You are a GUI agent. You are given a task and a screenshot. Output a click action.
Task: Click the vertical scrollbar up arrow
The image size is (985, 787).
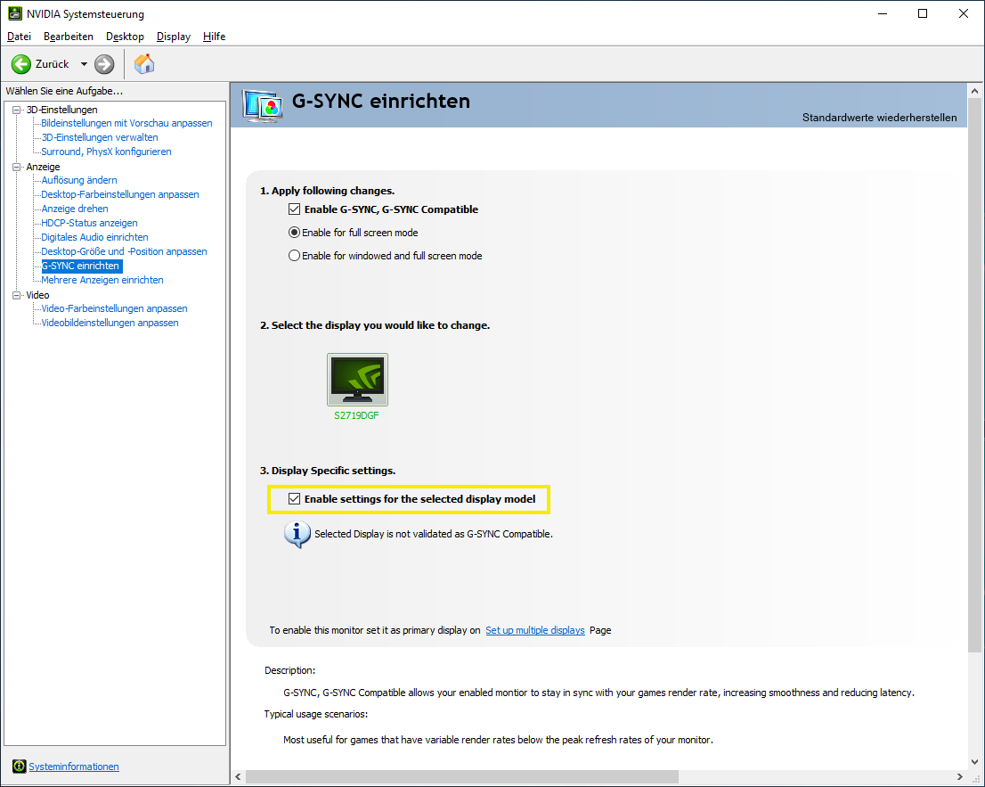[x=975, y=91]
